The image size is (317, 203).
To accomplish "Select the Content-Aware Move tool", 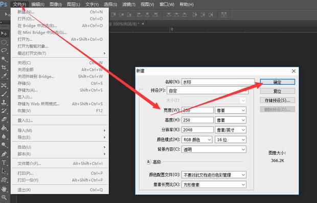I will 4,85.
